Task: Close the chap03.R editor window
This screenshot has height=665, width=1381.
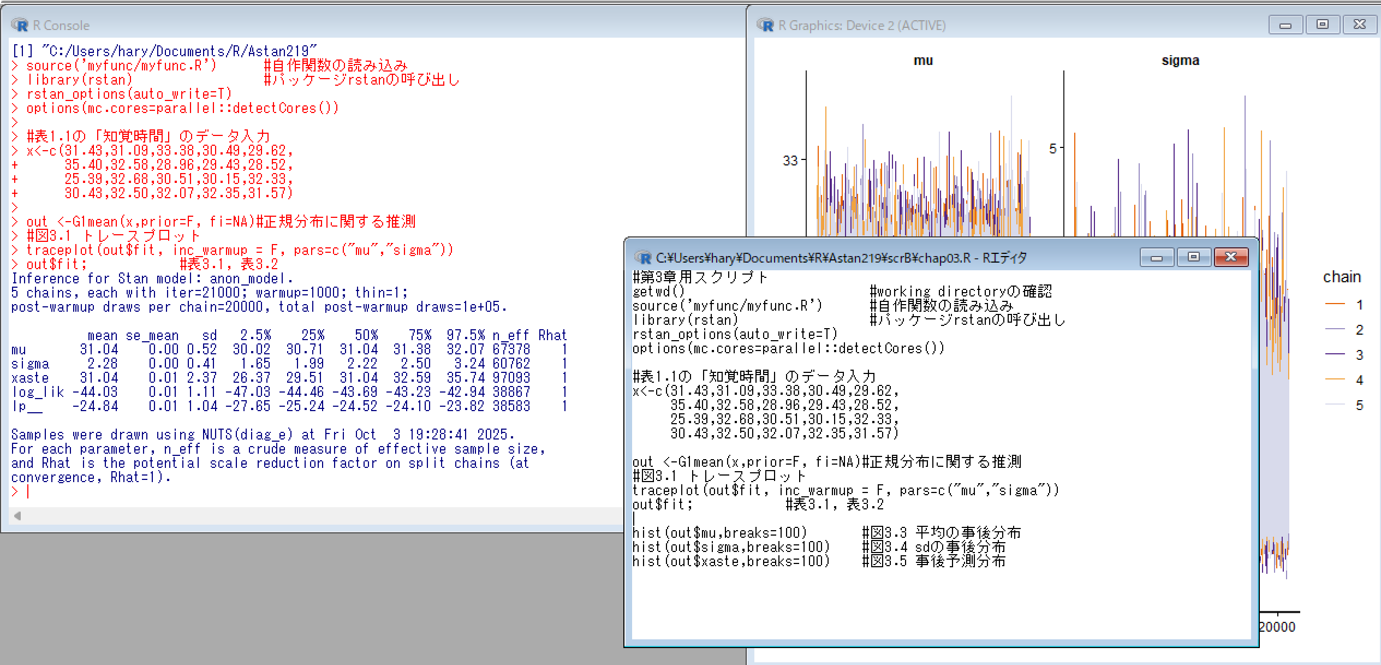Action: [1231, 258]
